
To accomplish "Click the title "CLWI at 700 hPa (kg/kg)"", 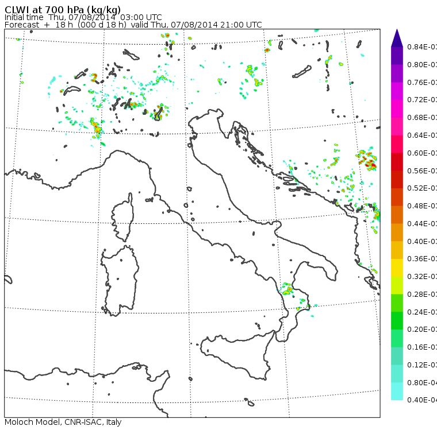I will (x=63, y=9).
